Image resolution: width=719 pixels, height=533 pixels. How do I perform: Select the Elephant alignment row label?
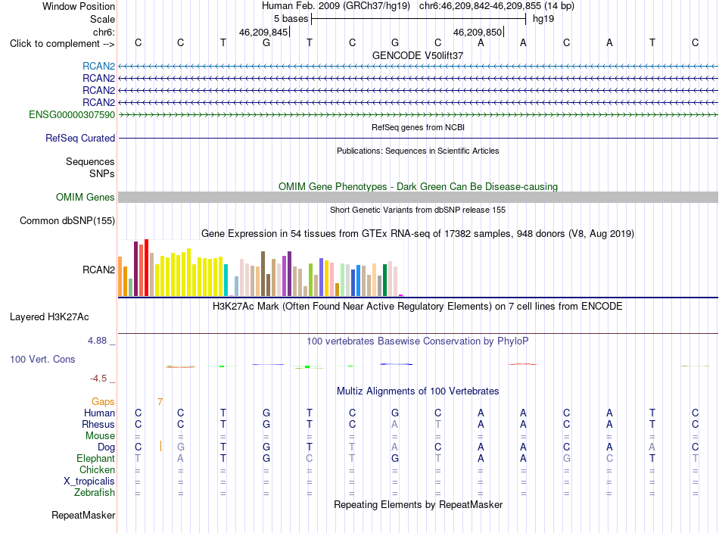pos(95,459)
